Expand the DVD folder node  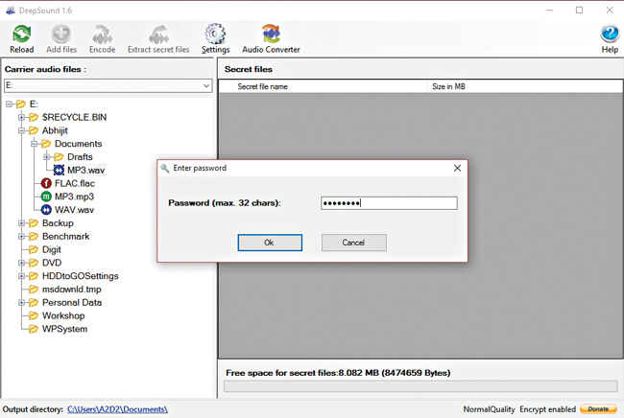click(x=21, y=263)
